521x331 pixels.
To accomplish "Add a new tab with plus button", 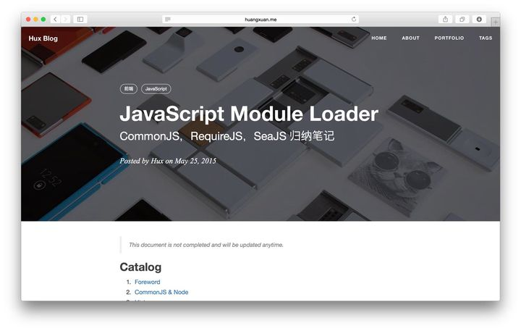I will 496,22.
